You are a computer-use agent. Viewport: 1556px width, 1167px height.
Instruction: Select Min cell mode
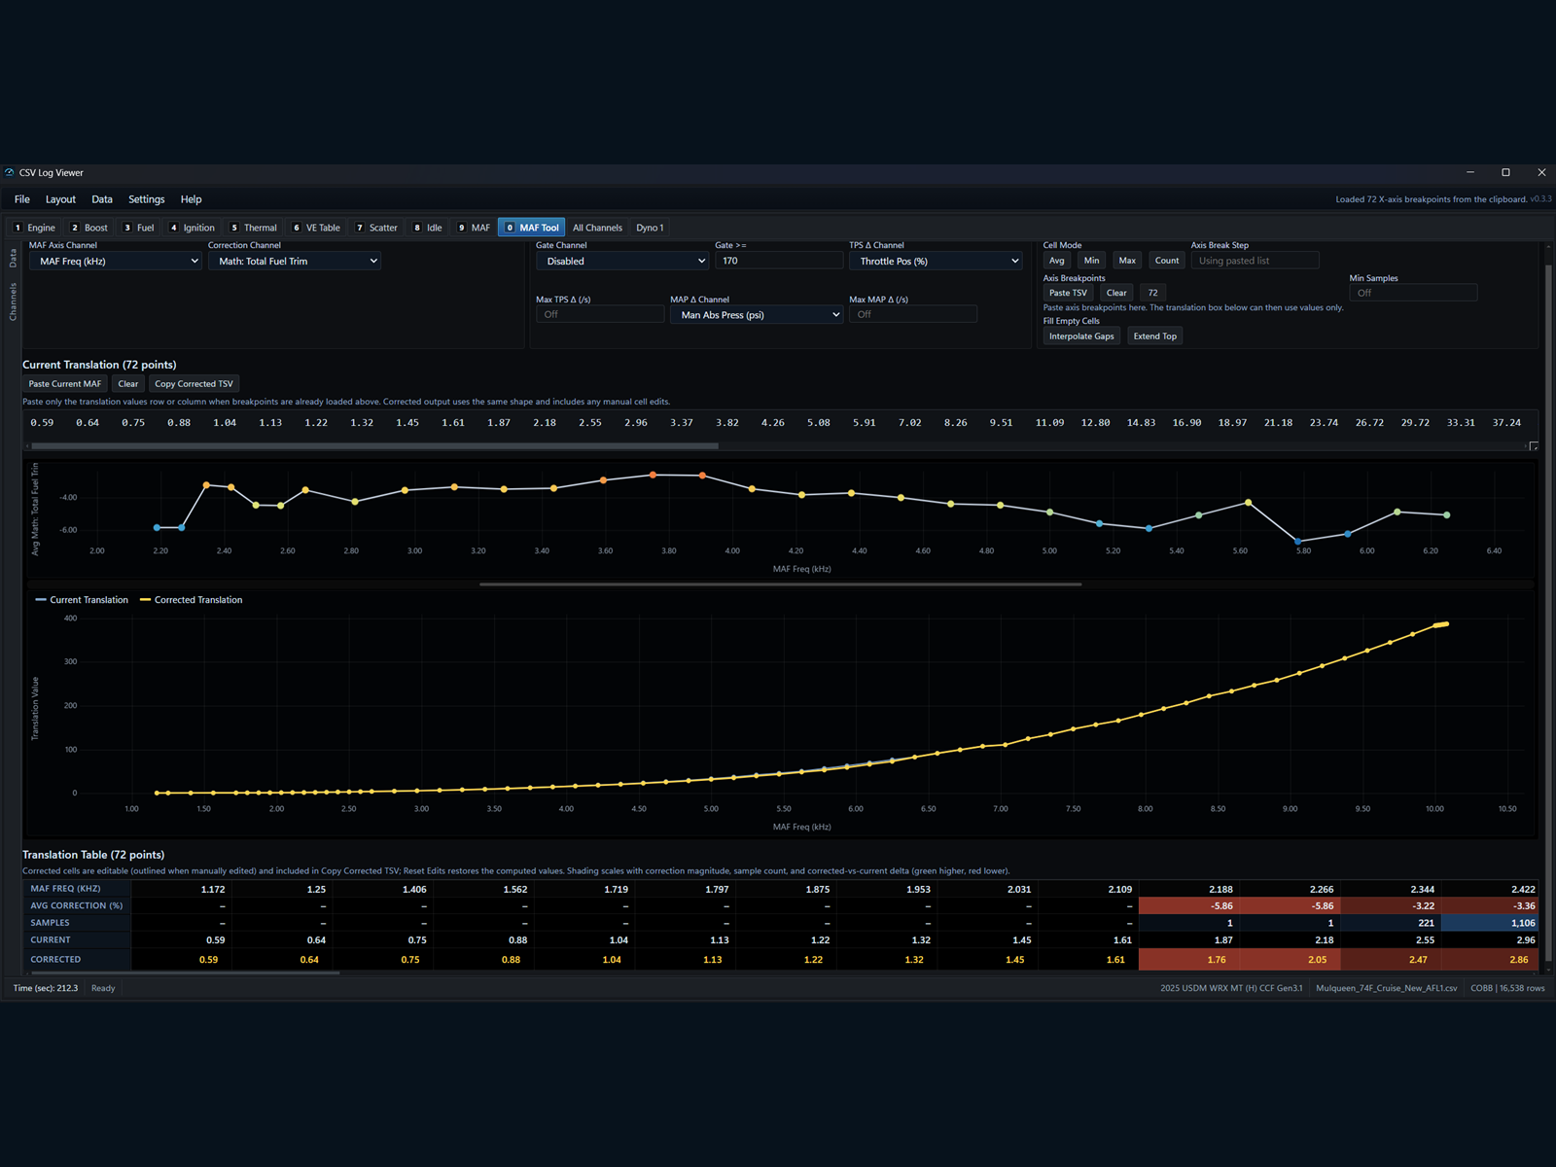[x=1092, y=261]
